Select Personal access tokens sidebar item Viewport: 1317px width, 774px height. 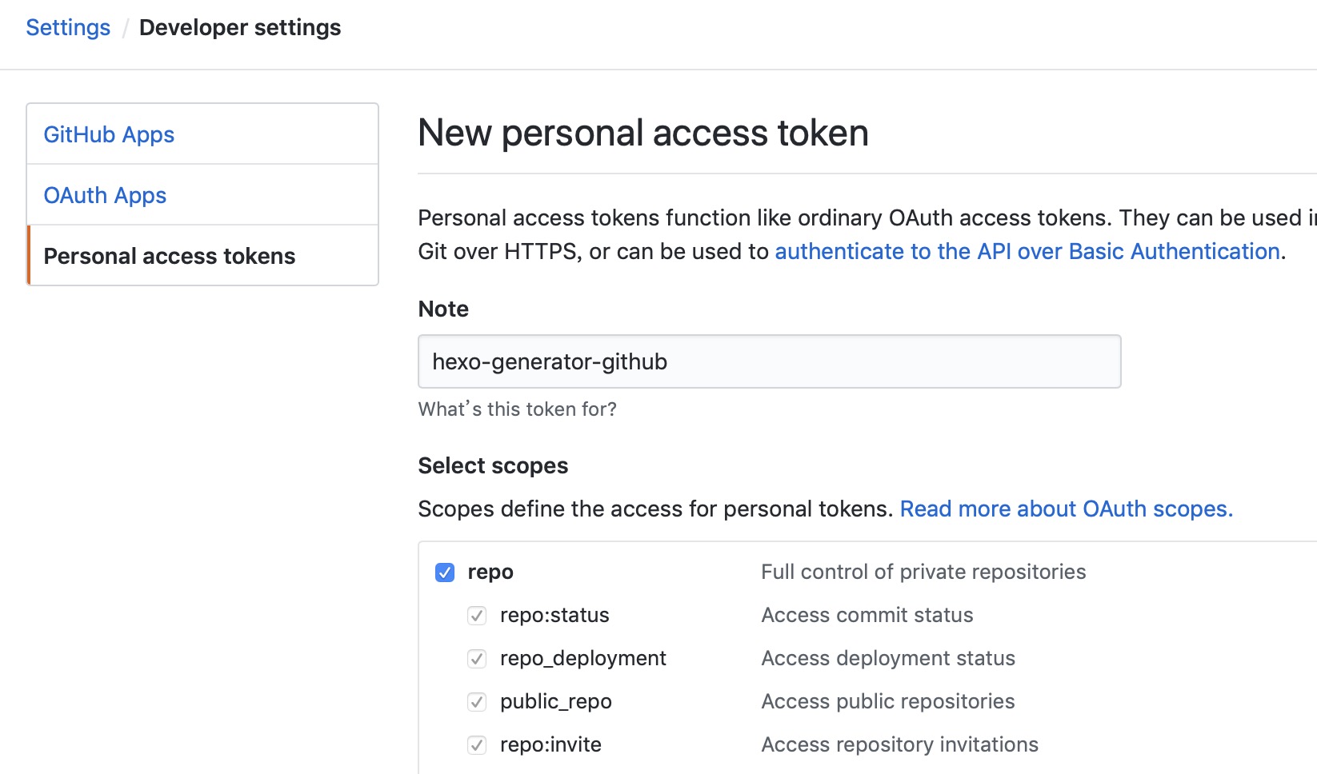[x=170, y=256]
